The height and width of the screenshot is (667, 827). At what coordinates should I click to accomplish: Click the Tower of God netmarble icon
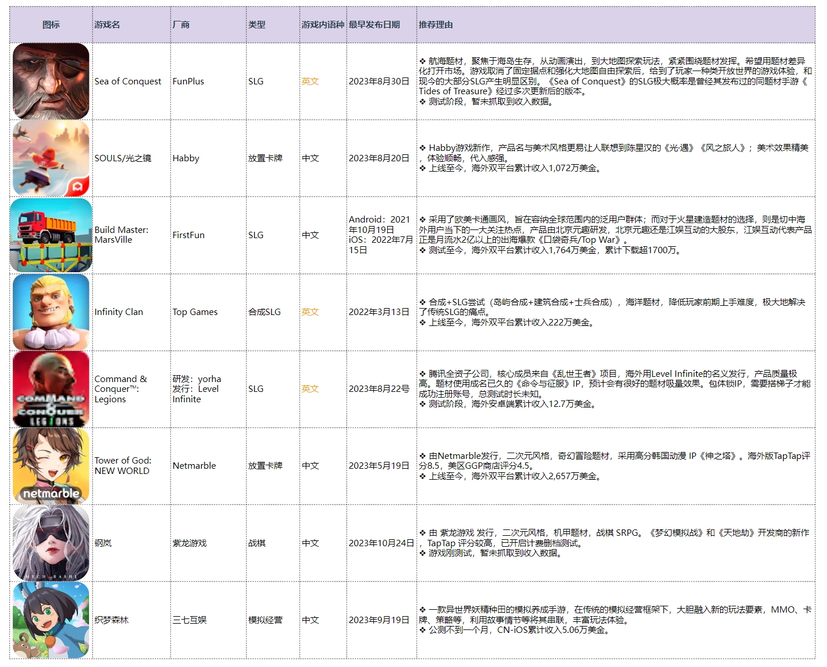pyautogui.click(x=51, y=466)
